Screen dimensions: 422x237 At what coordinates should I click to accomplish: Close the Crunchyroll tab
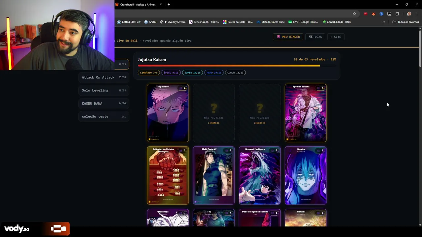[x=161, y=5]
